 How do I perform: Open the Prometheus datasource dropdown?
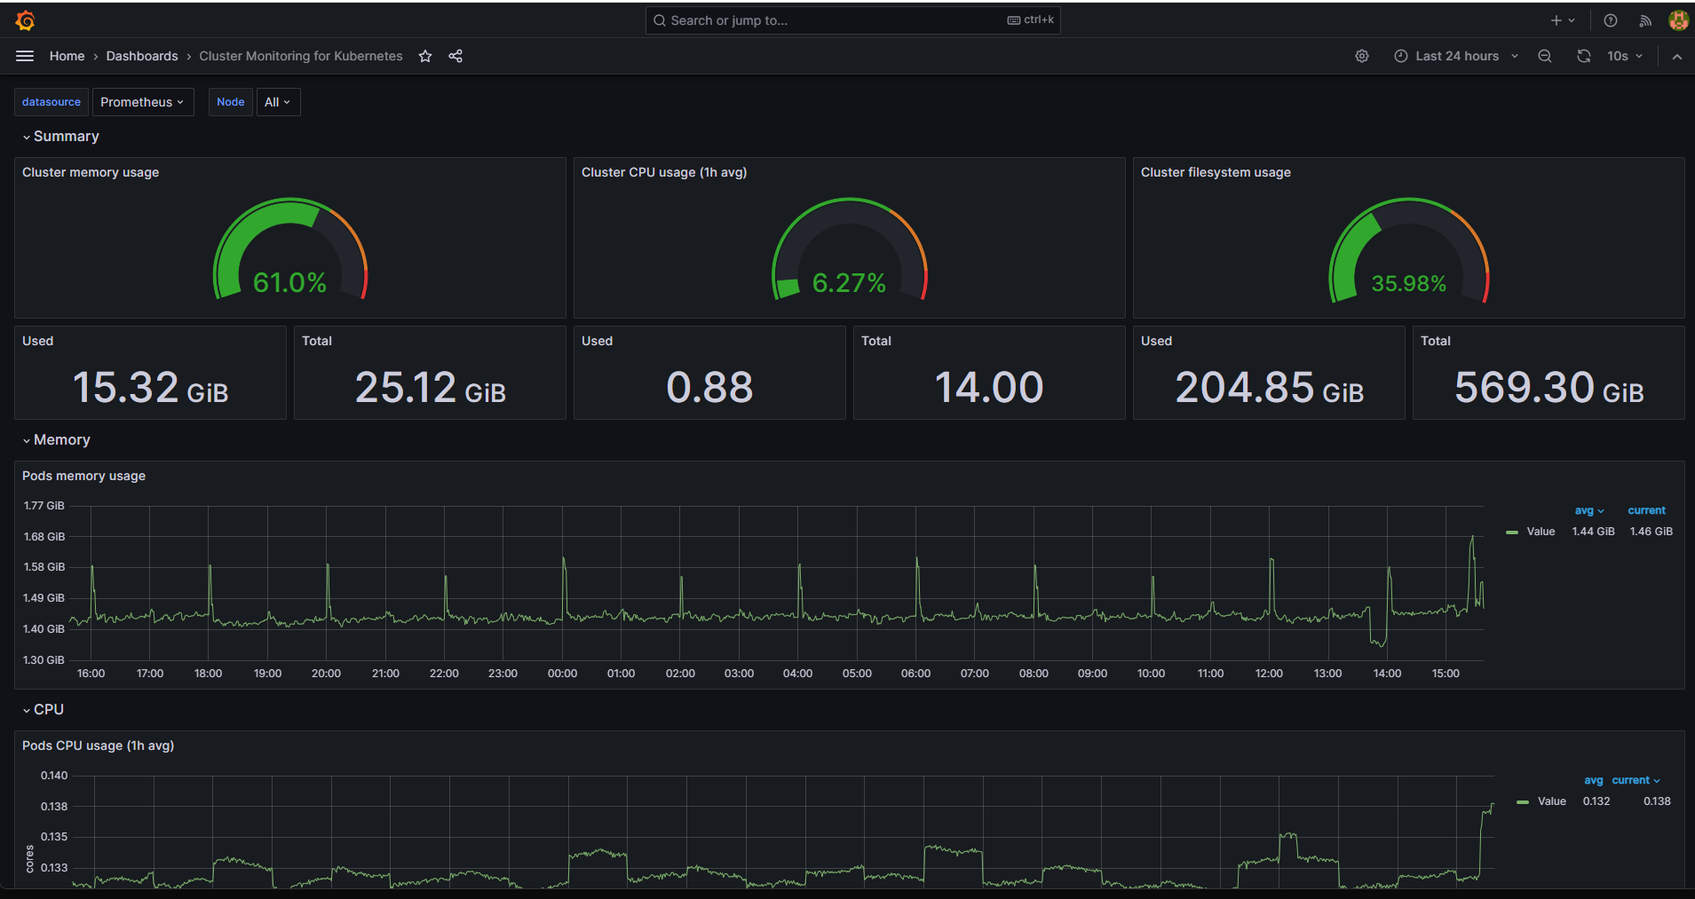click(x=142, y=102)
